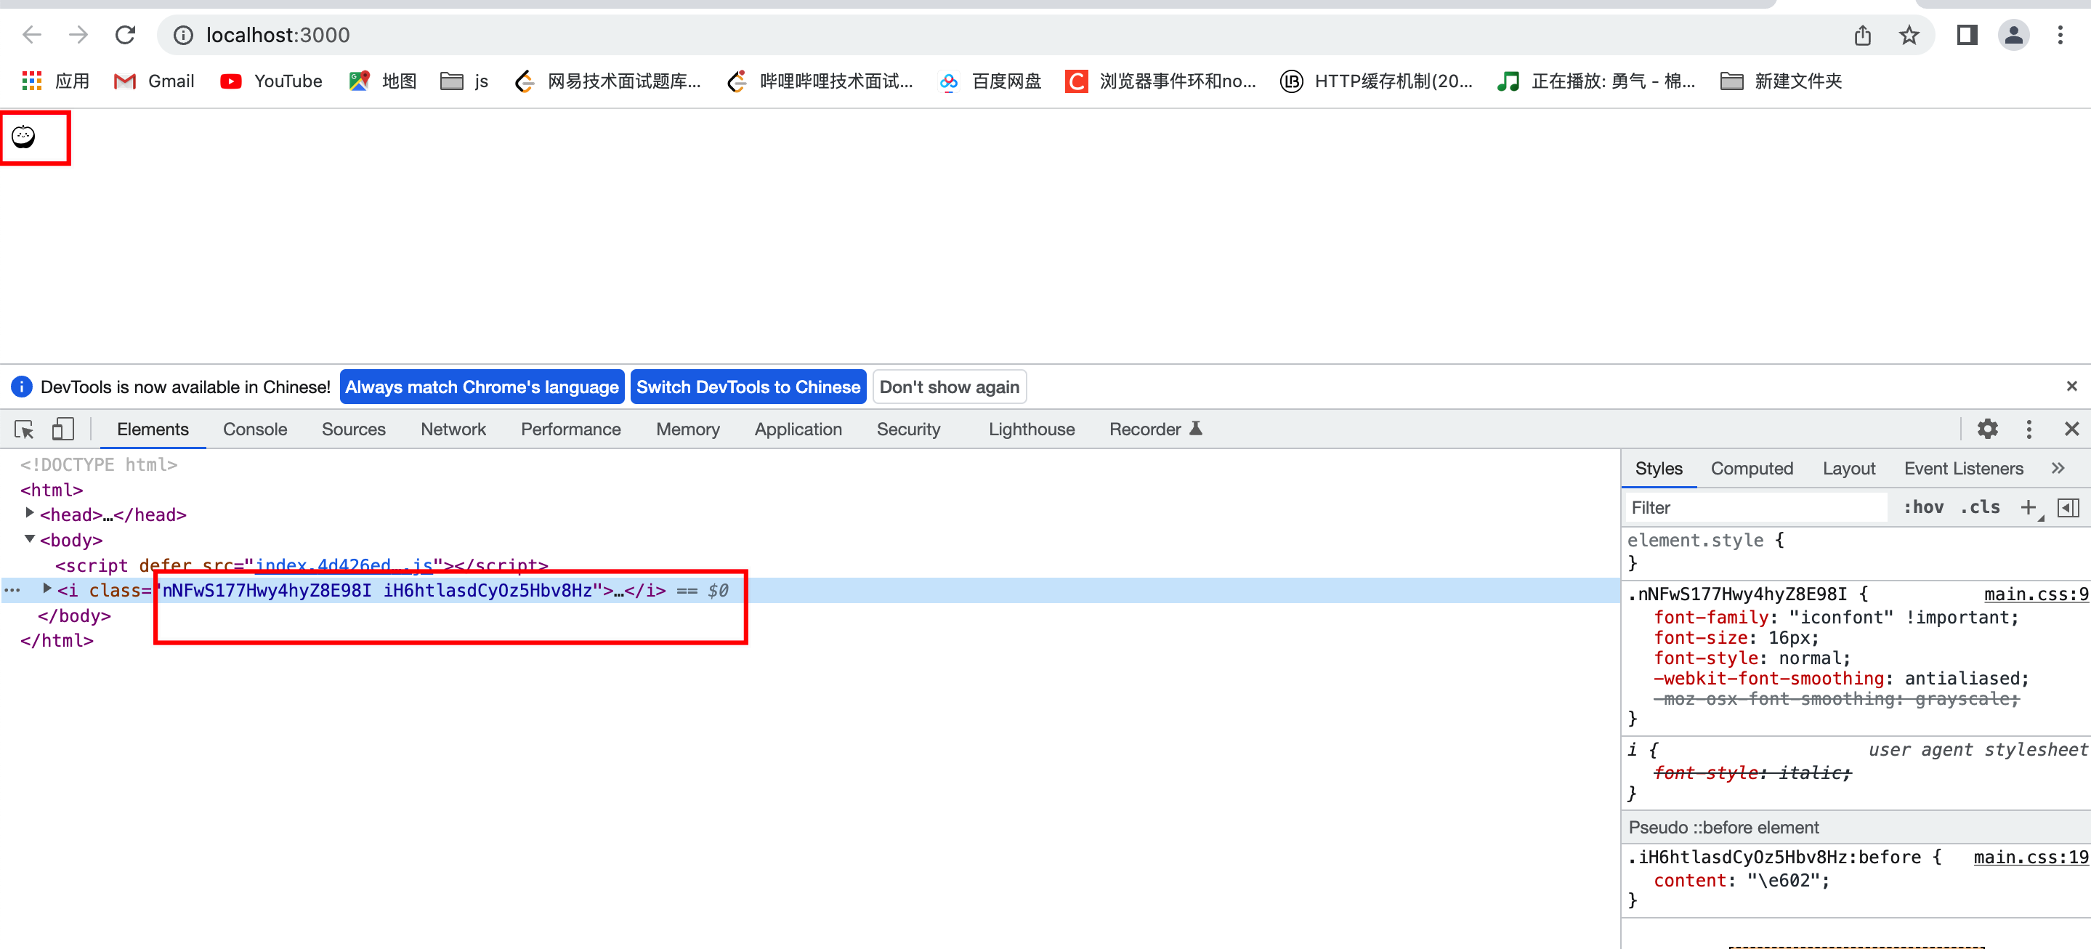Screen dimensions: 2091x949
Task: Show more Styles pane tabs chevron
Action: [2057, 469]
